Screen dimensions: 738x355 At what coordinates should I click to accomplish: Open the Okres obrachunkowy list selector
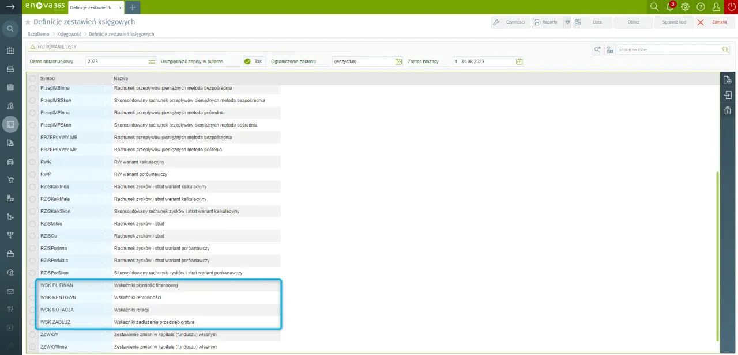pyautogui.click(x=152, y=62)
